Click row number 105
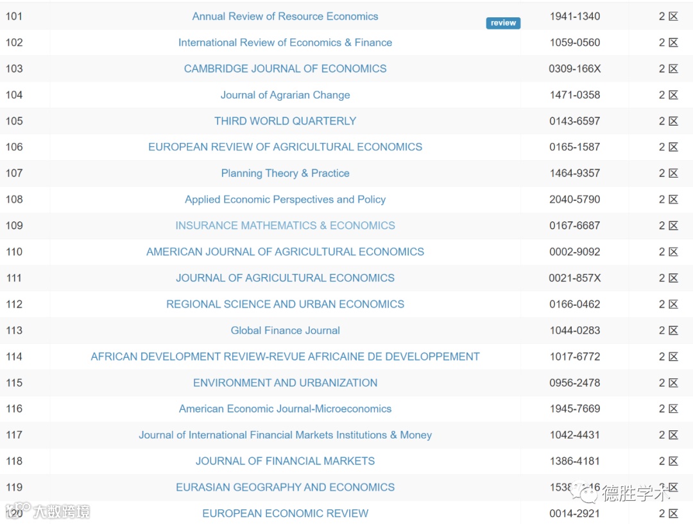 pyautogui.click(x=13, y=121)
